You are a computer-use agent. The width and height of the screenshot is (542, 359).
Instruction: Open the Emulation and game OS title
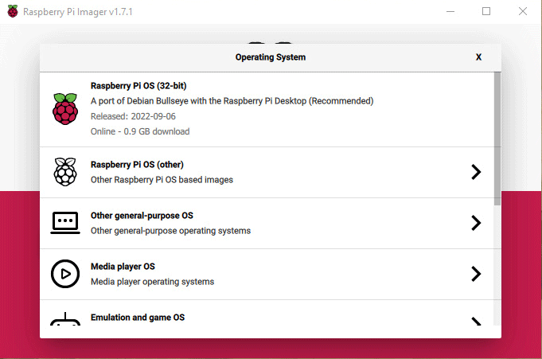(x=138, y=317)
